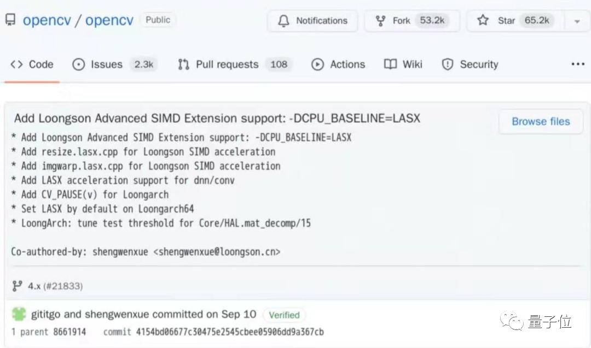Click the line mentioning resize.lasx.cpp
The height and width of the screenshot is (348, 591).
(x=143, y=152)
